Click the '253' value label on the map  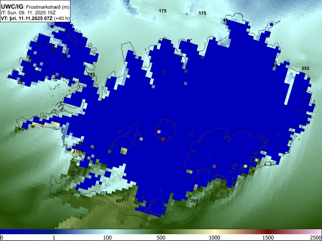[305, 68]
